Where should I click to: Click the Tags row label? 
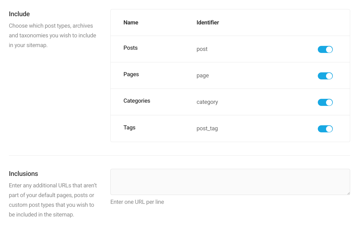129,128
